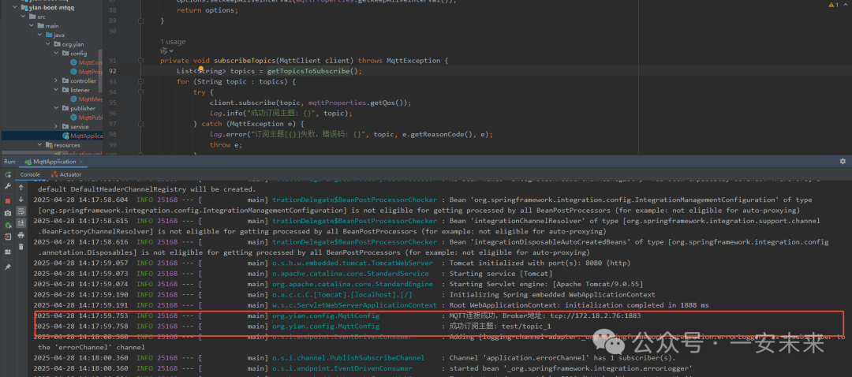Toggle scroll to end of console

pos(21,223)
